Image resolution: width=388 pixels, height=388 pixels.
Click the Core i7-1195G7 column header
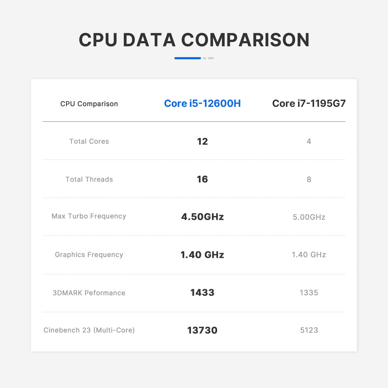[x=309, y=103]
